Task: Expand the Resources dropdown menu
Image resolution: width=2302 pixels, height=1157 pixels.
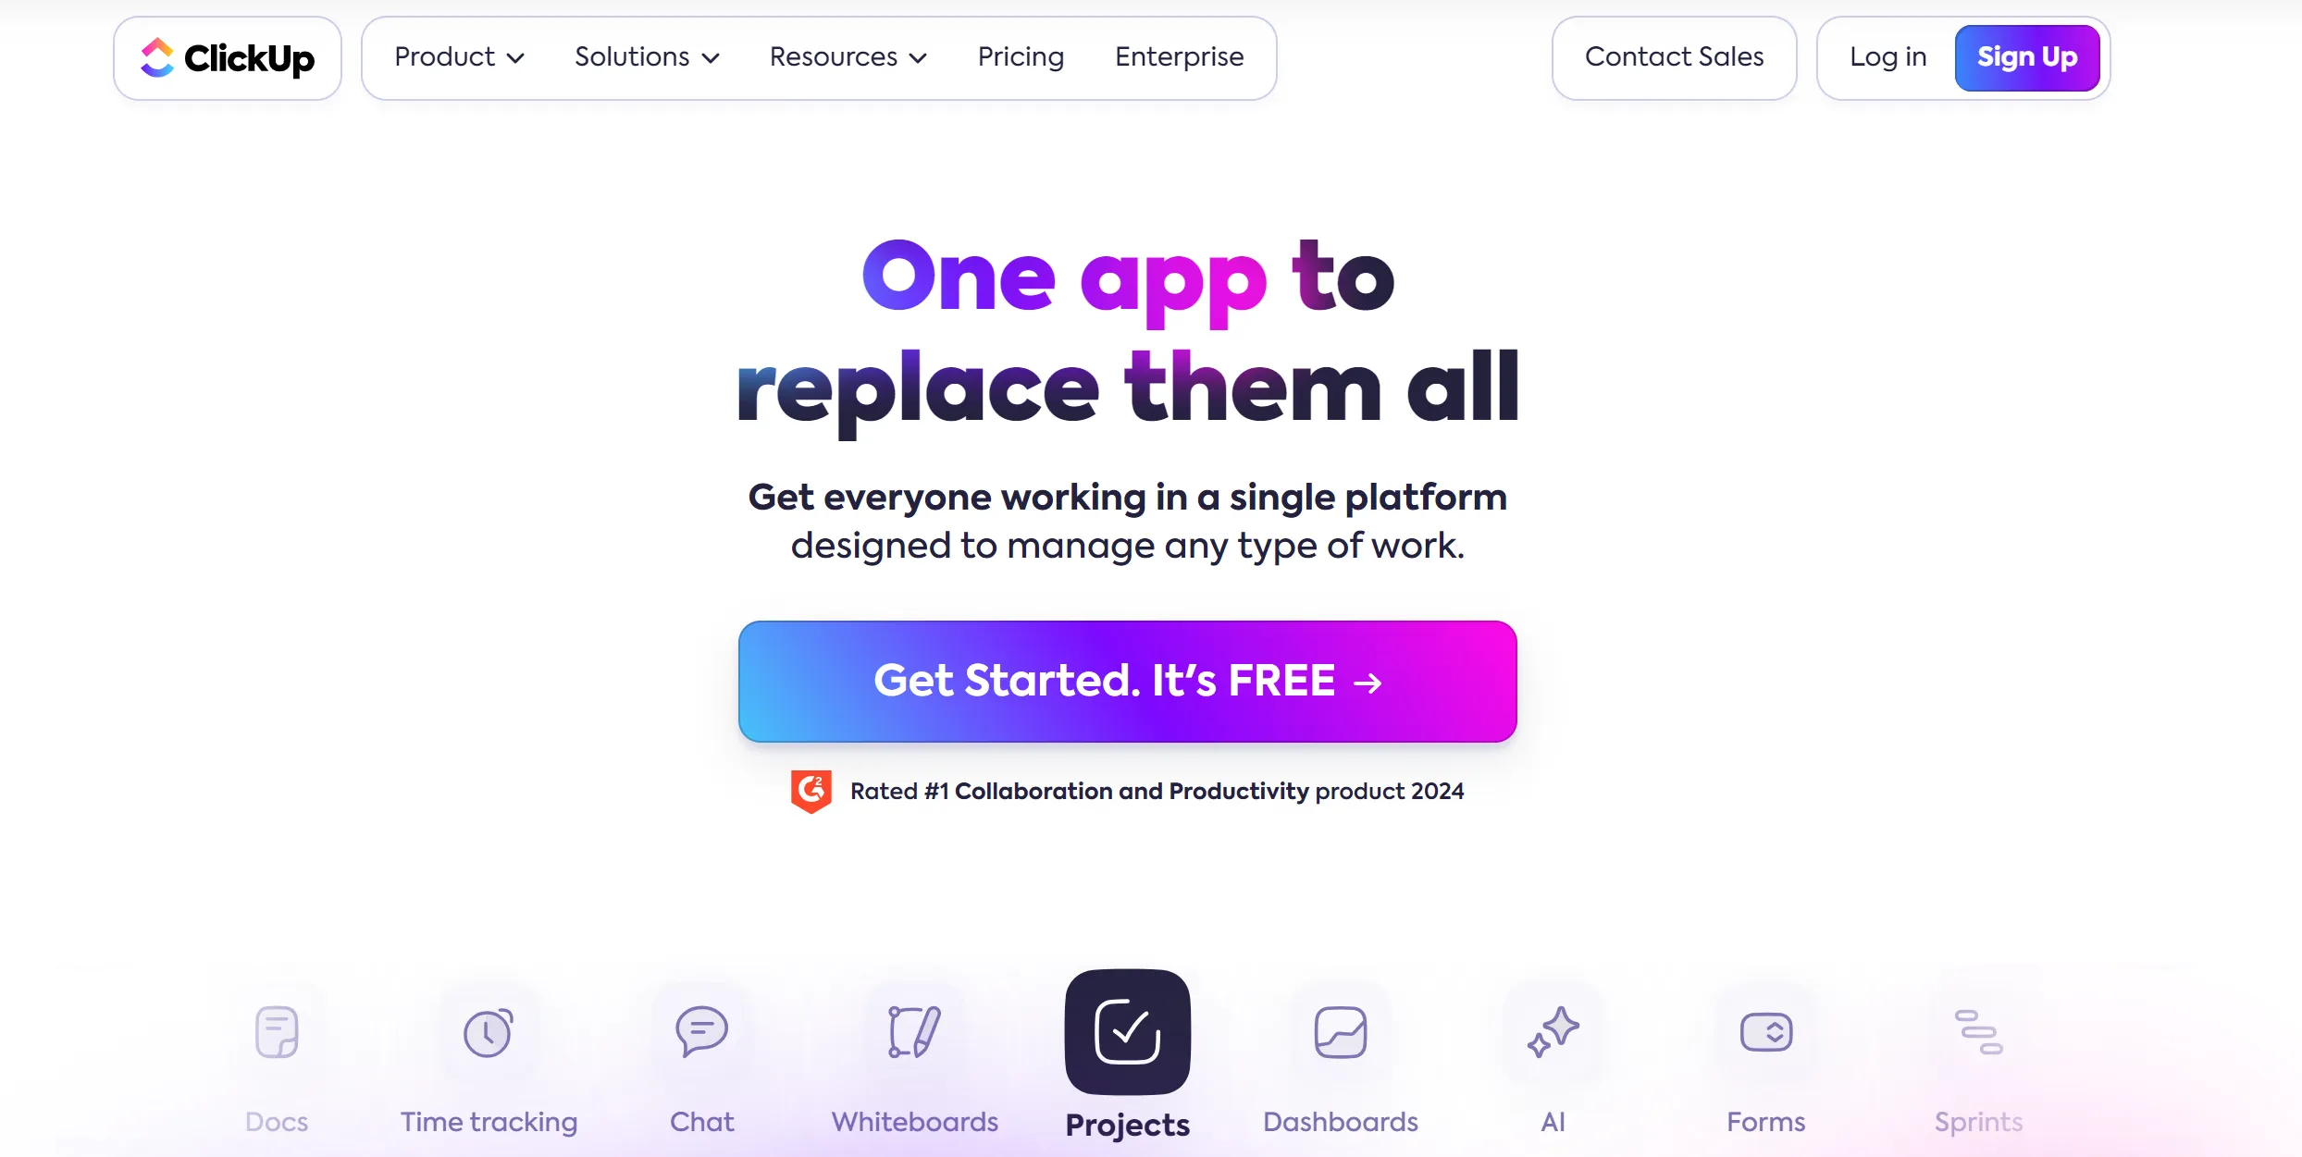Action: pyautogui.click(x=847, y=57)
